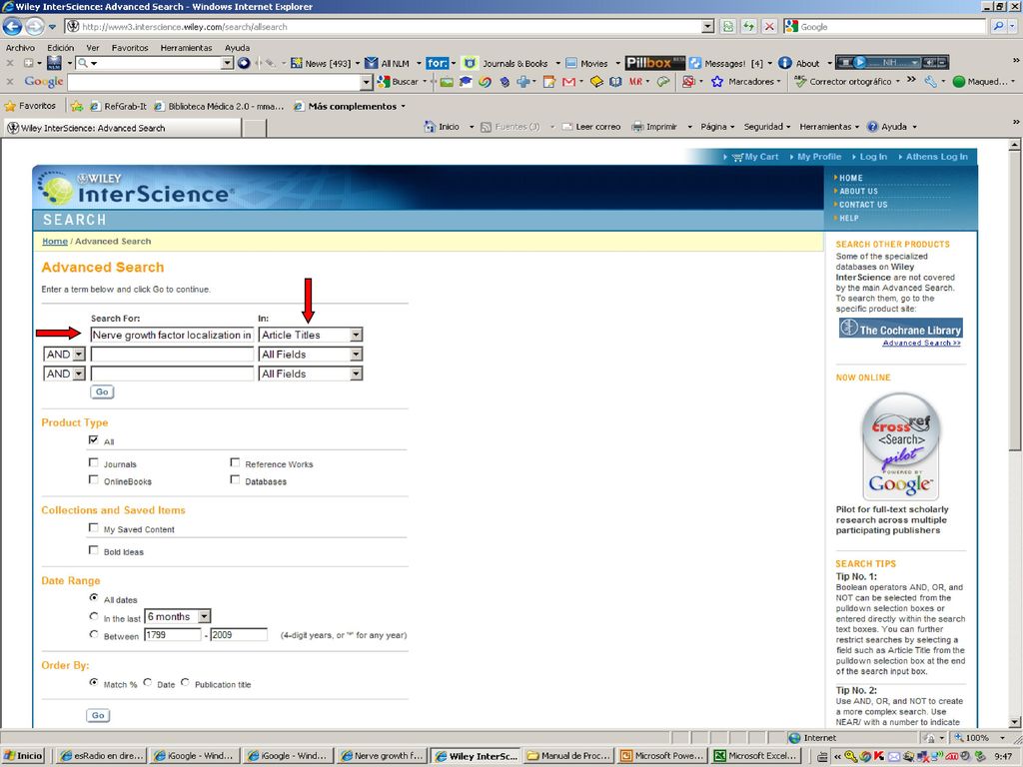
Task: Open The Cochrane Library banner
Action: (x=900, y=328)
